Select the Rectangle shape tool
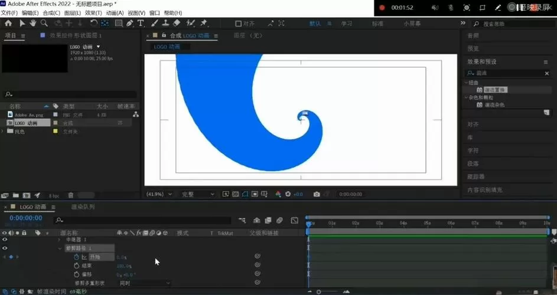The height and width of the screenshot is (295, 557). [119, 24]
